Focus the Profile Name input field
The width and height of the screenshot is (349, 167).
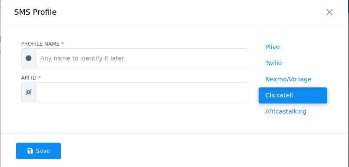click(142, 58)
